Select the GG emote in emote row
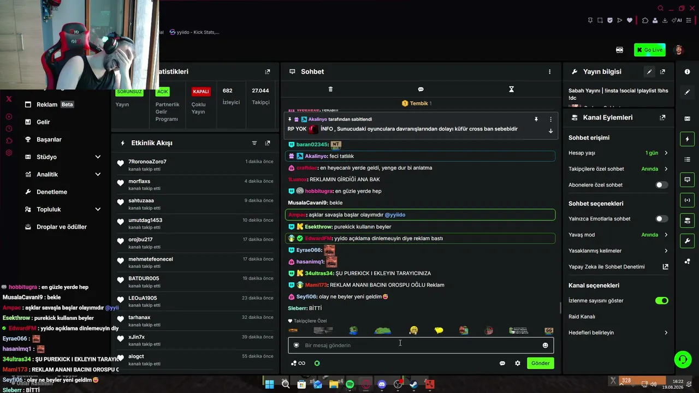The image size is (699, 393). (549, 330)
